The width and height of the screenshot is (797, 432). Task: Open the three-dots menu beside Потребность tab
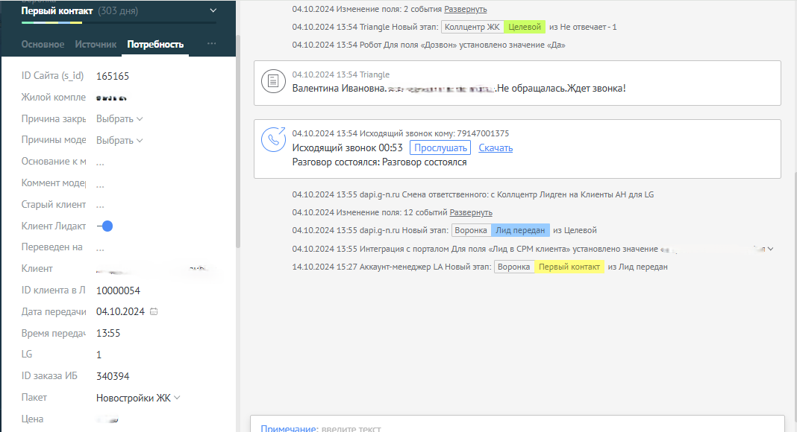[x=212, y=44]
